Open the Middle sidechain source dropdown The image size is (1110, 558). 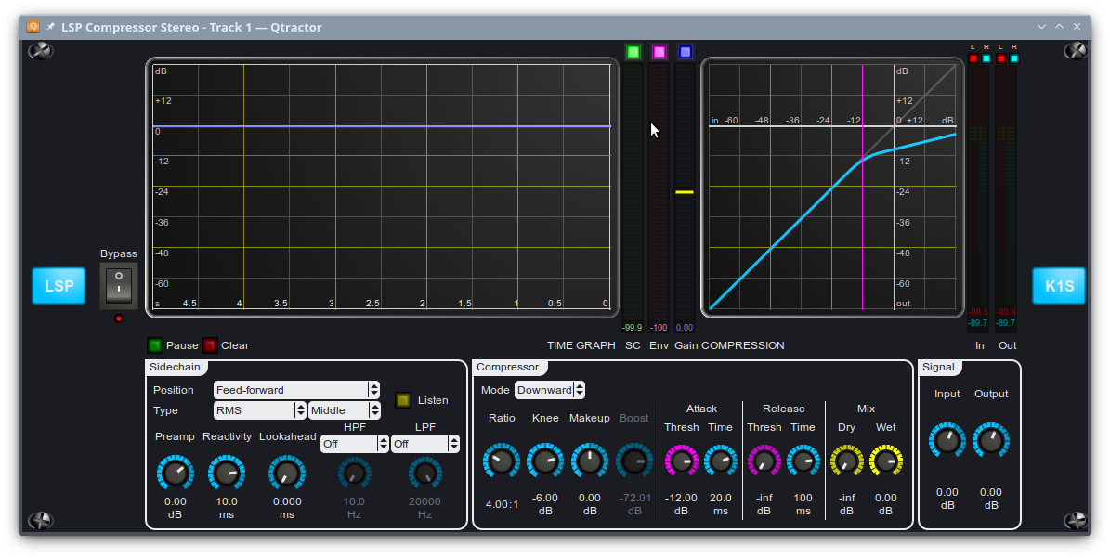[344, 410]
